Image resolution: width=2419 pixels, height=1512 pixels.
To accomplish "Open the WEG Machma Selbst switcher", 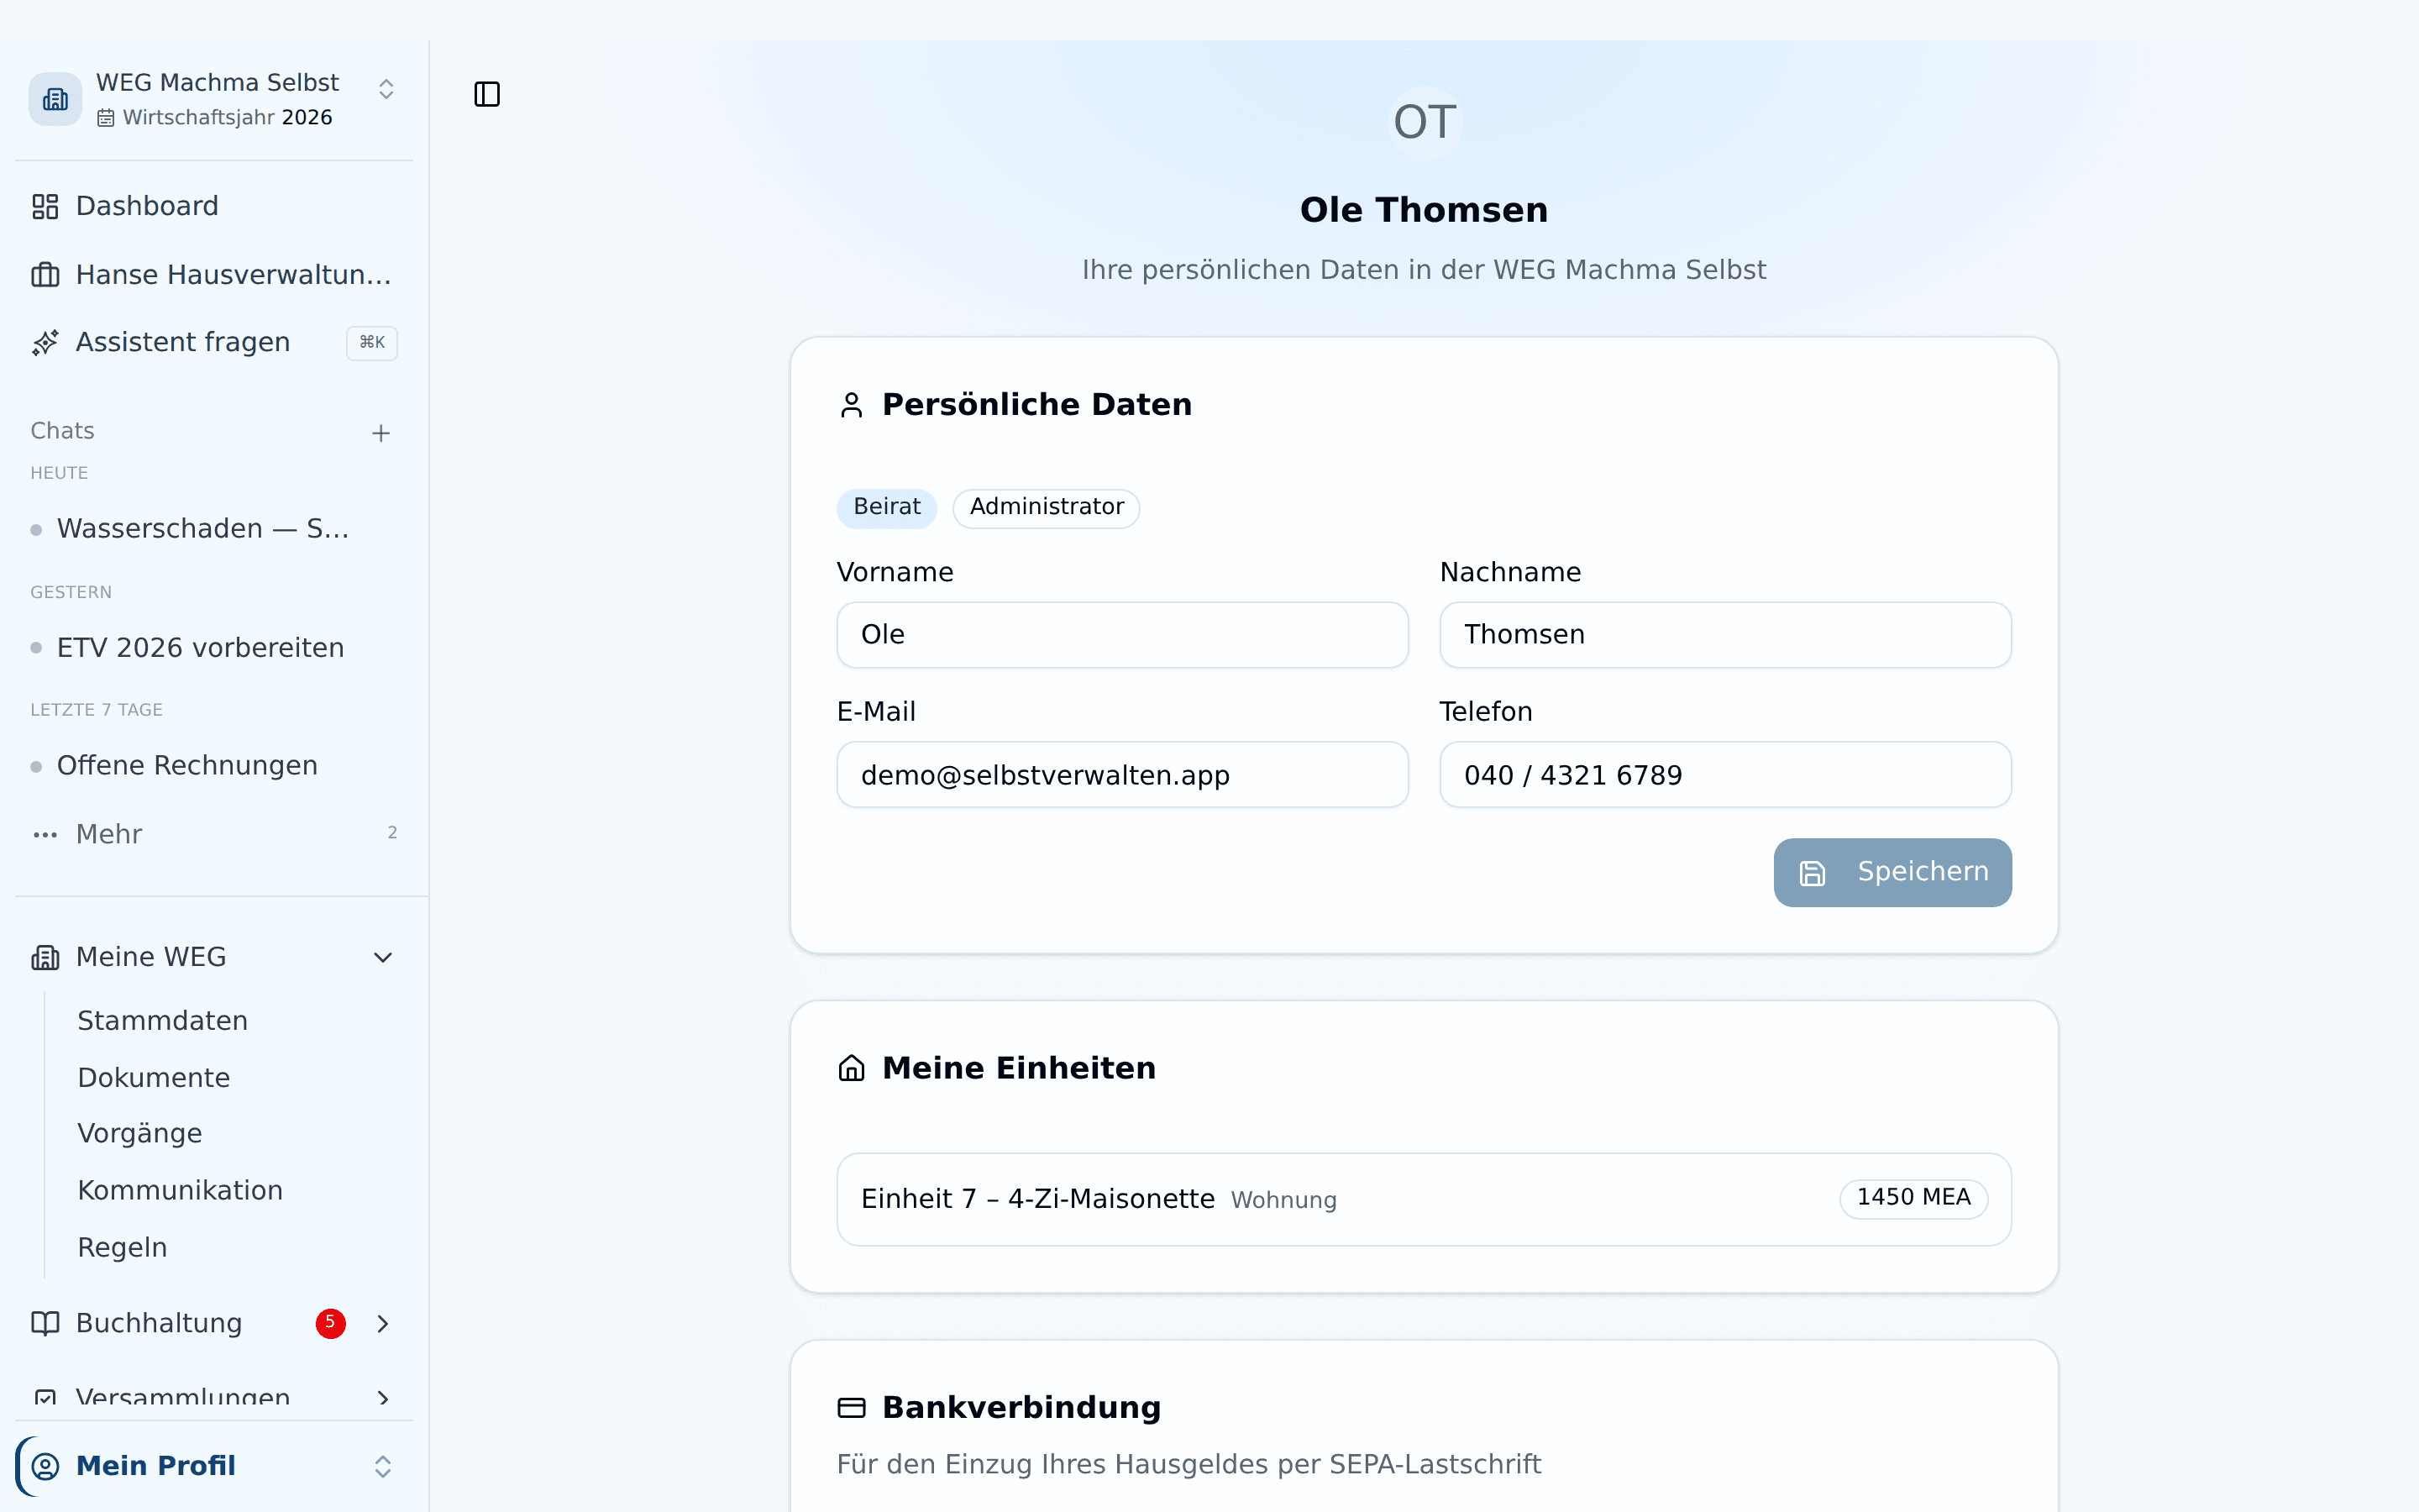I will [x=215, y=99].
